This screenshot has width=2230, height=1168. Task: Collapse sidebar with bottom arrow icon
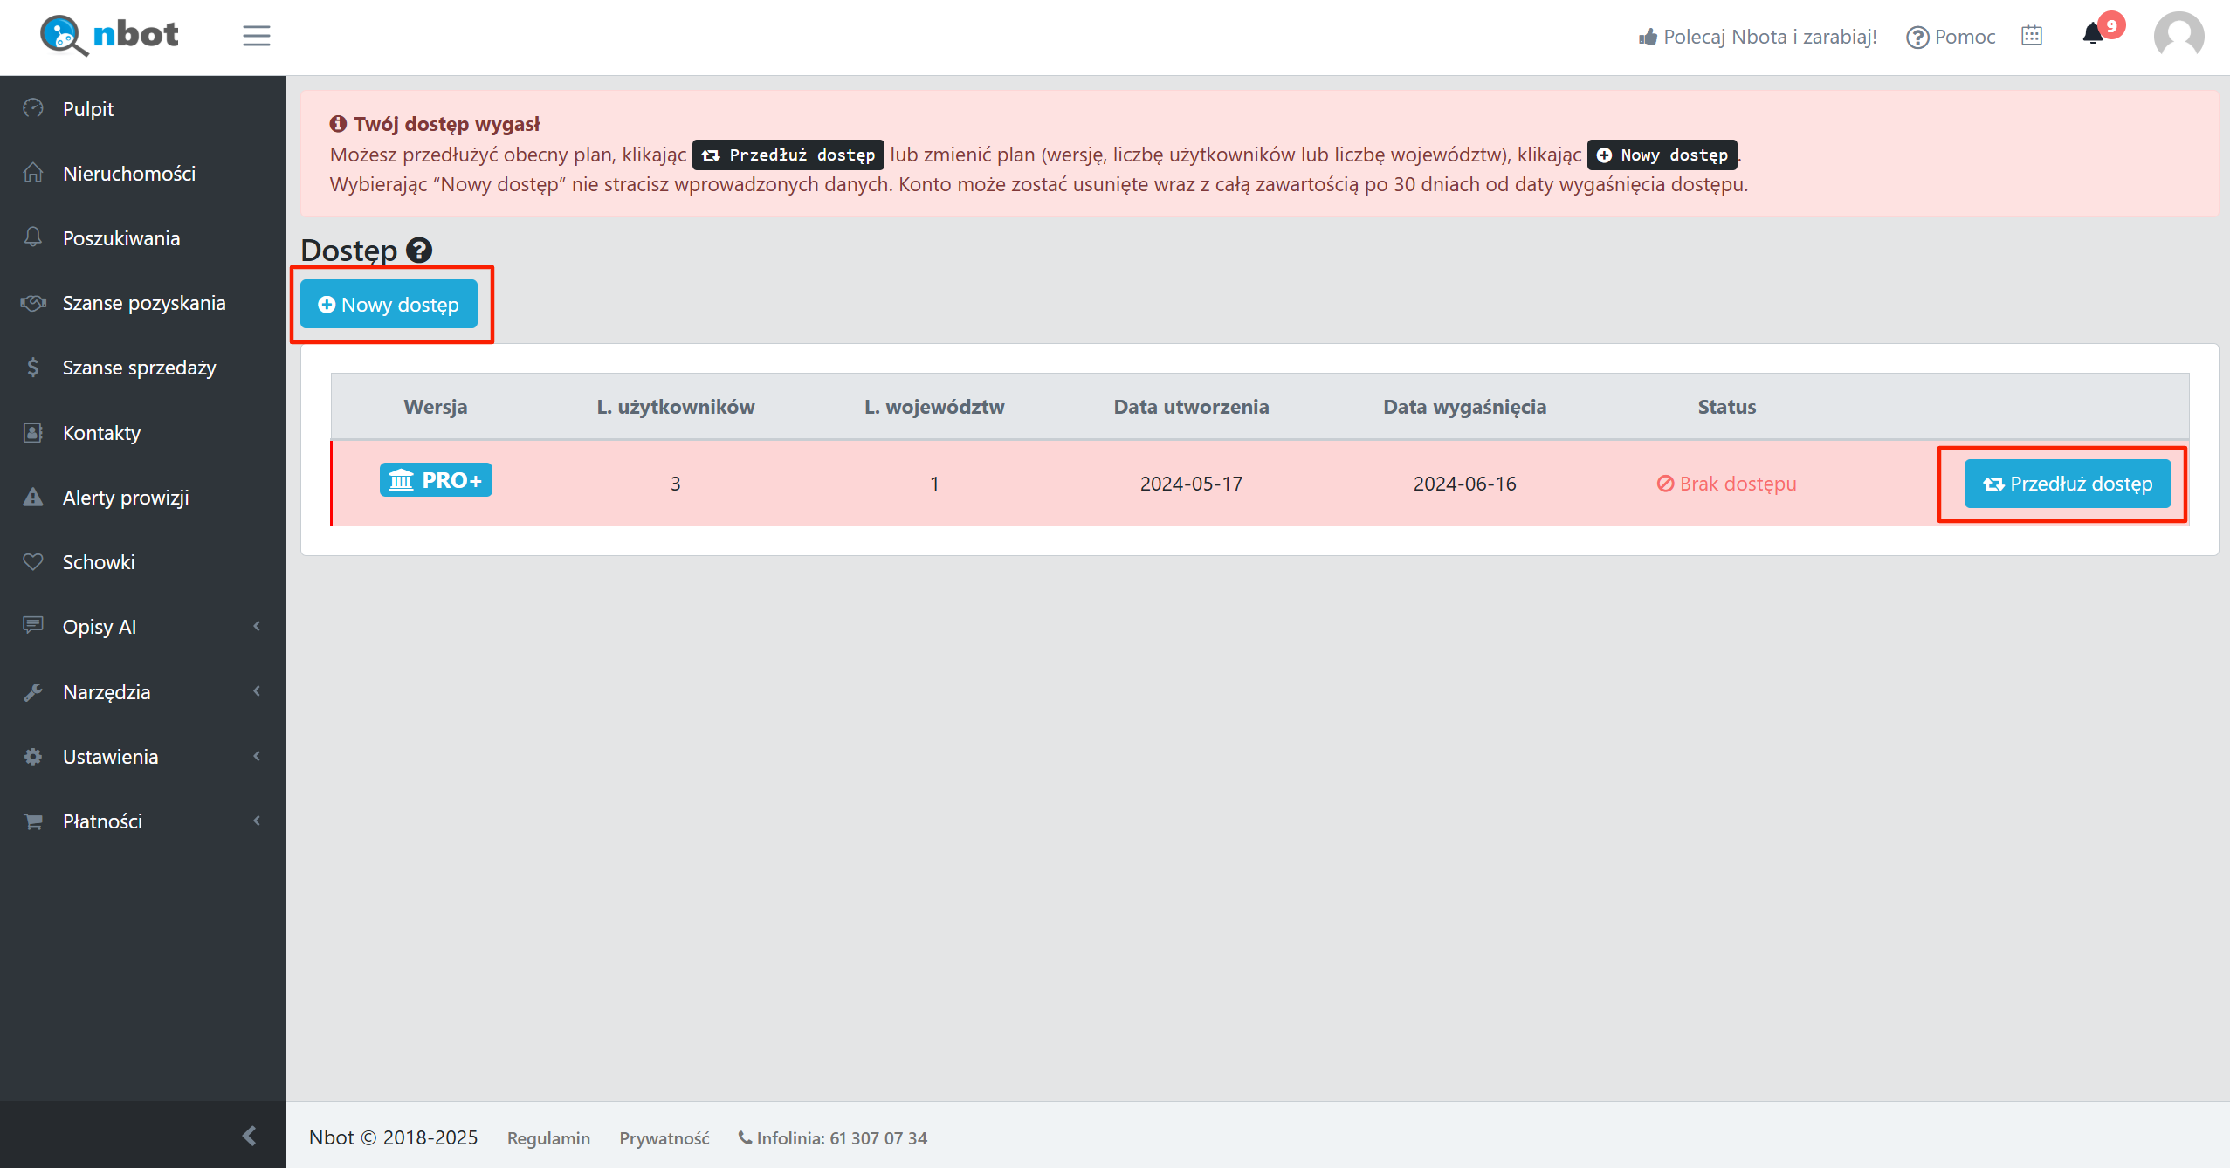click(x=249, y=1135)
